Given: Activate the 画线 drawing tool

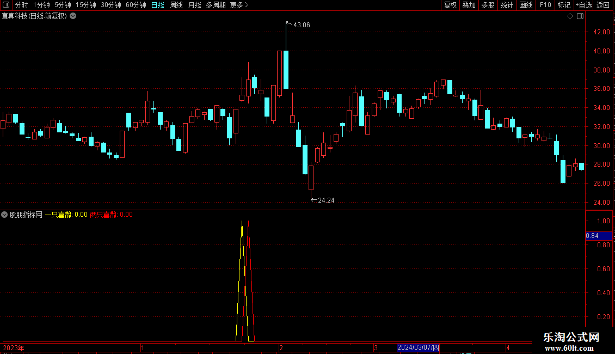Looking at the screenshot, I should point(526,5).
